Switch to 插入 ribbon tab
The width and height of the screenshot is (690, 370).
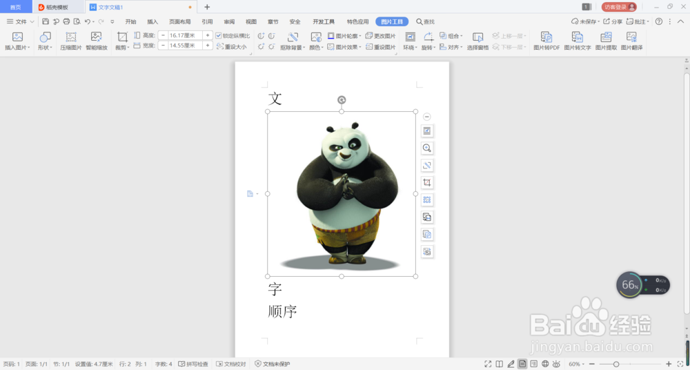[x=152, y=21]
